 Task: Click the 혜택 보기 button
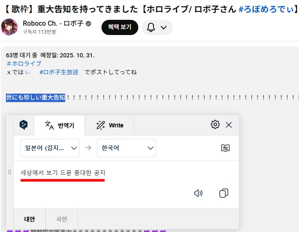pos(120,27)
